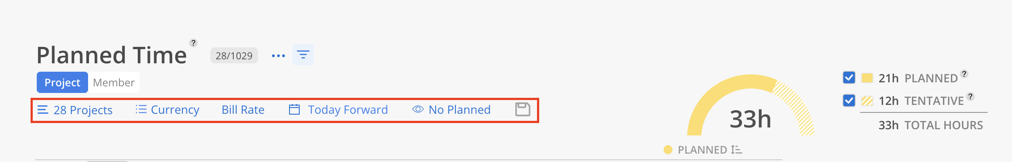Click the help icon next to PLANNED legend
Screen dimensions: 1012x162
tap(964, 74)
